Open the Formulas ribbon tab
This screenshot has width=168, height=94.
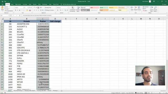(25, 4)
